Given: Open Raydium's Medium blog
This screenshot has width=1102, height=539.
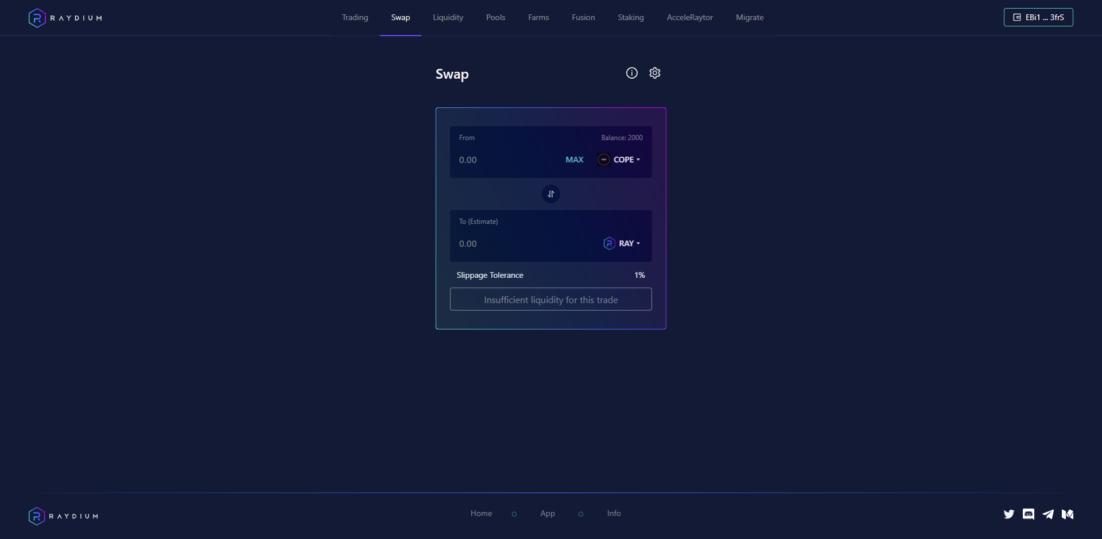Looking at the screenshot, I should (1068, 514).
